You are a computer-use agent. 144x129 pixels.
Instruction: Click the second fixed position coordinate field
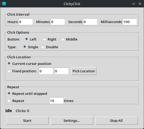pyautogui.click(x=61, y=71)
